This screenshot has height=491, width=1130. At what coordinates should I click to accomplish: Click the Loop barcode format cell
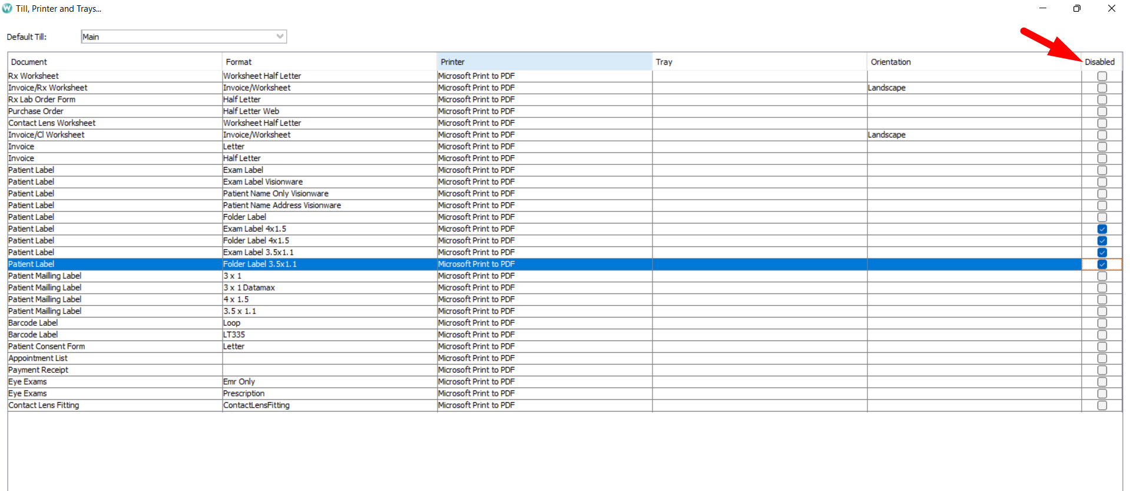(330, 323)
